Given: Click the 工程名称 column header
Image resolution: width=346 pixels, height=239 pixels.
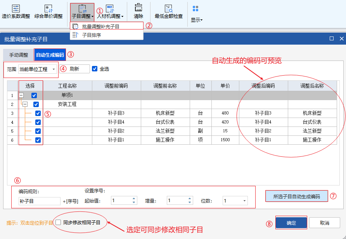Looking at the screenshot, I should click(x=67, y=86).
